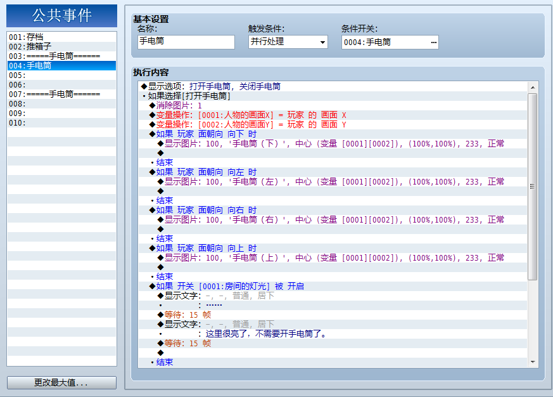Select the 显示选项: 打开手电筒, 关闭手电筒 command
This screenshot has height=397, width=553.
click(333, 86)
